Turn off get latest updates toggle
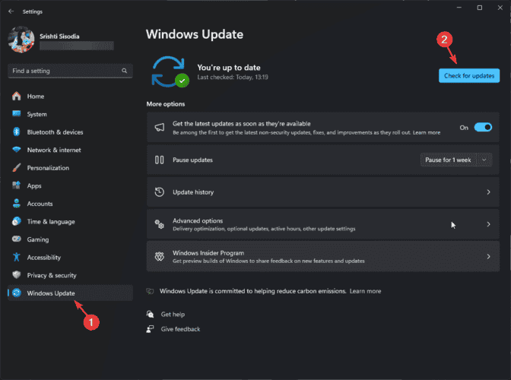Viewport: 511px width, 380px height. tap(483, 128)
